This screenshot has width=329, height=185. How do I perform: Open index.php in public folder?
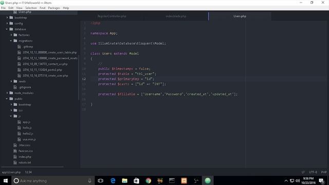pyautogui.click(x=25, y=157)
